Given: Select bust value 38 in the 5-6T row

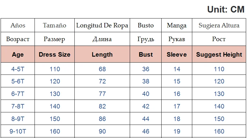Looking at the screenshot, I should [x=146, y=81].
